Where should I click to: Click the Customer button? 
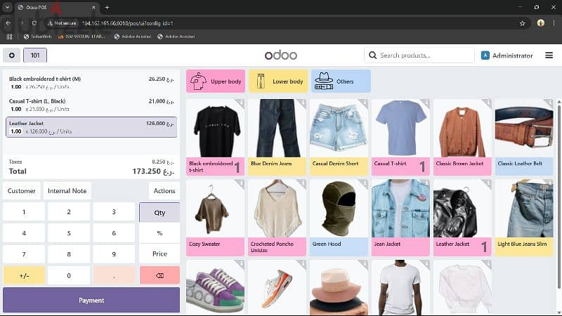pos(22,191)
